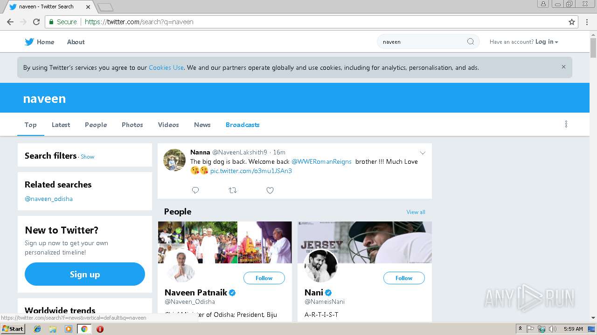Open a new browser tab
The width and height of the screenshot is (597, 335).
tap(105, 7)
